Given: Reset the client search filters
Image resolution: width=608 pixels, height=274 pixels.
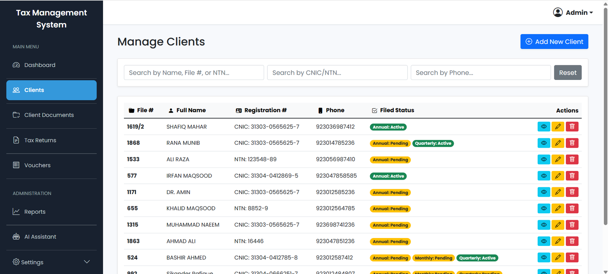Looking at the screenshot, I should 568,73.
